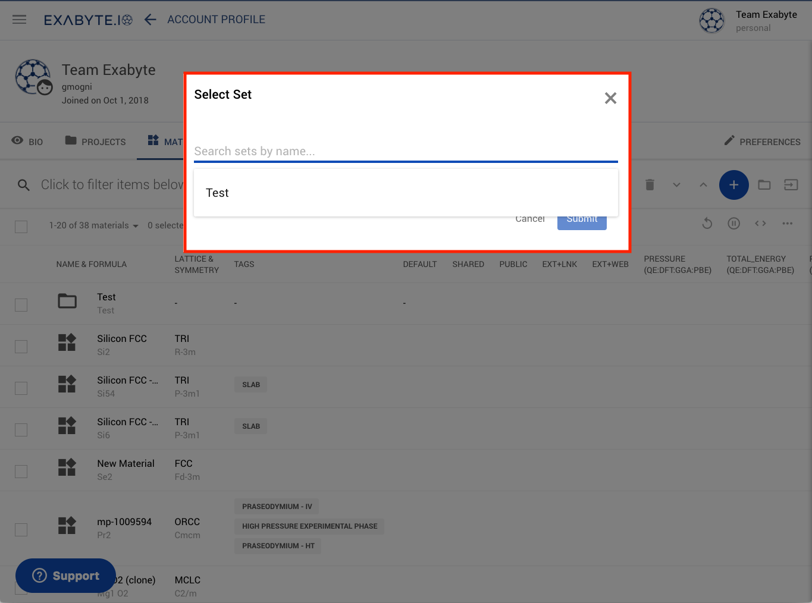Image resolution: width=812 pixels, height=603 pixels.
Task: Click the pause circle icon
Action: tap(733, 224)
